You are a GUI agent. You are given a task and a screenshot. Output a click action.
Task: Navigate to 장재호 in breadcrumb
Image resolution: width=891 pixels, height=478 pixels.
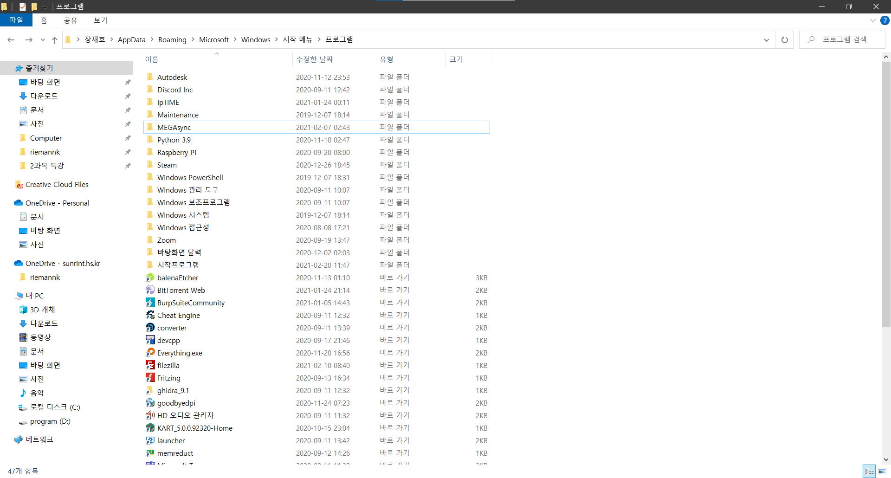[95, 39]
